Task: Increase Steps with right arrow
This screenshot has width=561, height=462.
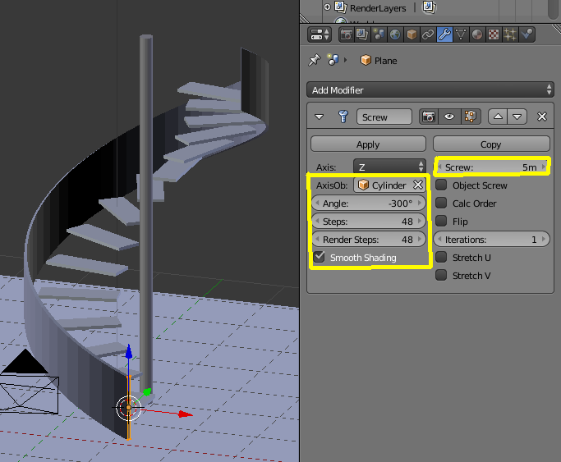Action: click(x=421, y=222)
